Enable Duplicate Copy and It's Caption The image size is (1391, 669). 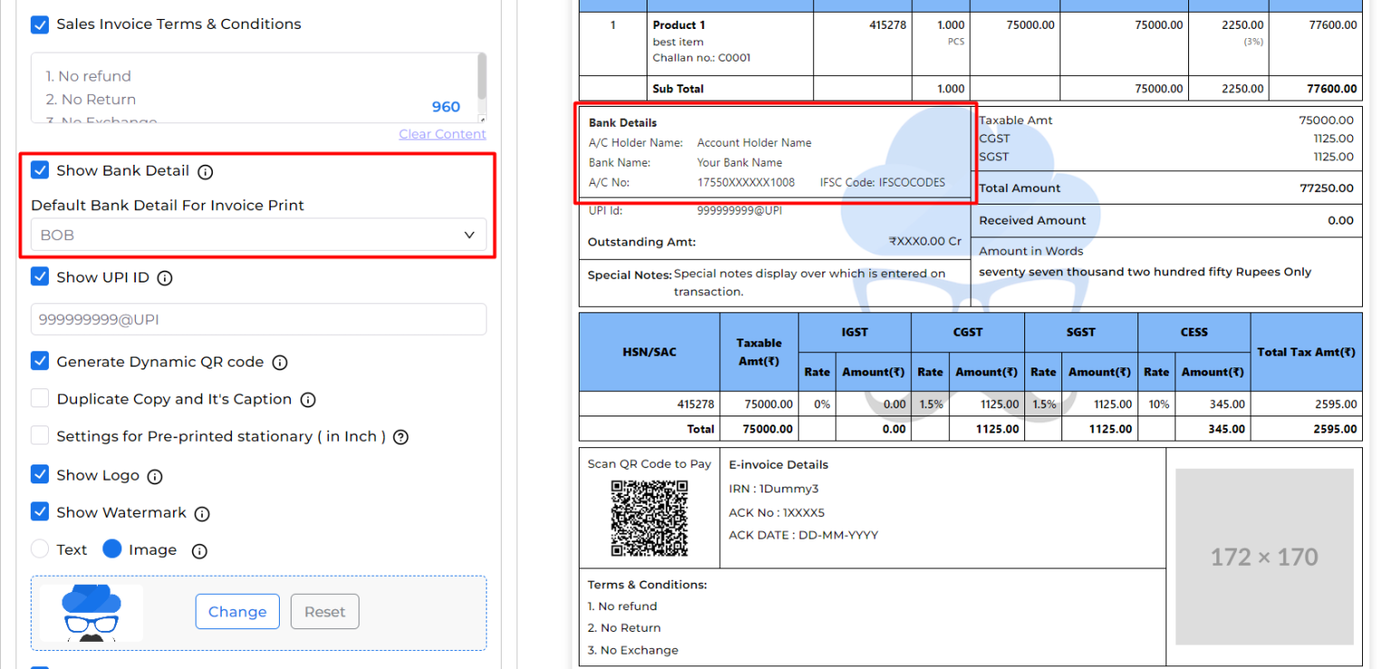[x=39, y=399]
